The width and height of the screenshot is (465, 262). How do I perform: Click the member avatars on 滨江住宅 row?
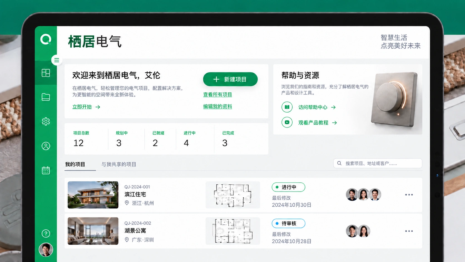363,195
